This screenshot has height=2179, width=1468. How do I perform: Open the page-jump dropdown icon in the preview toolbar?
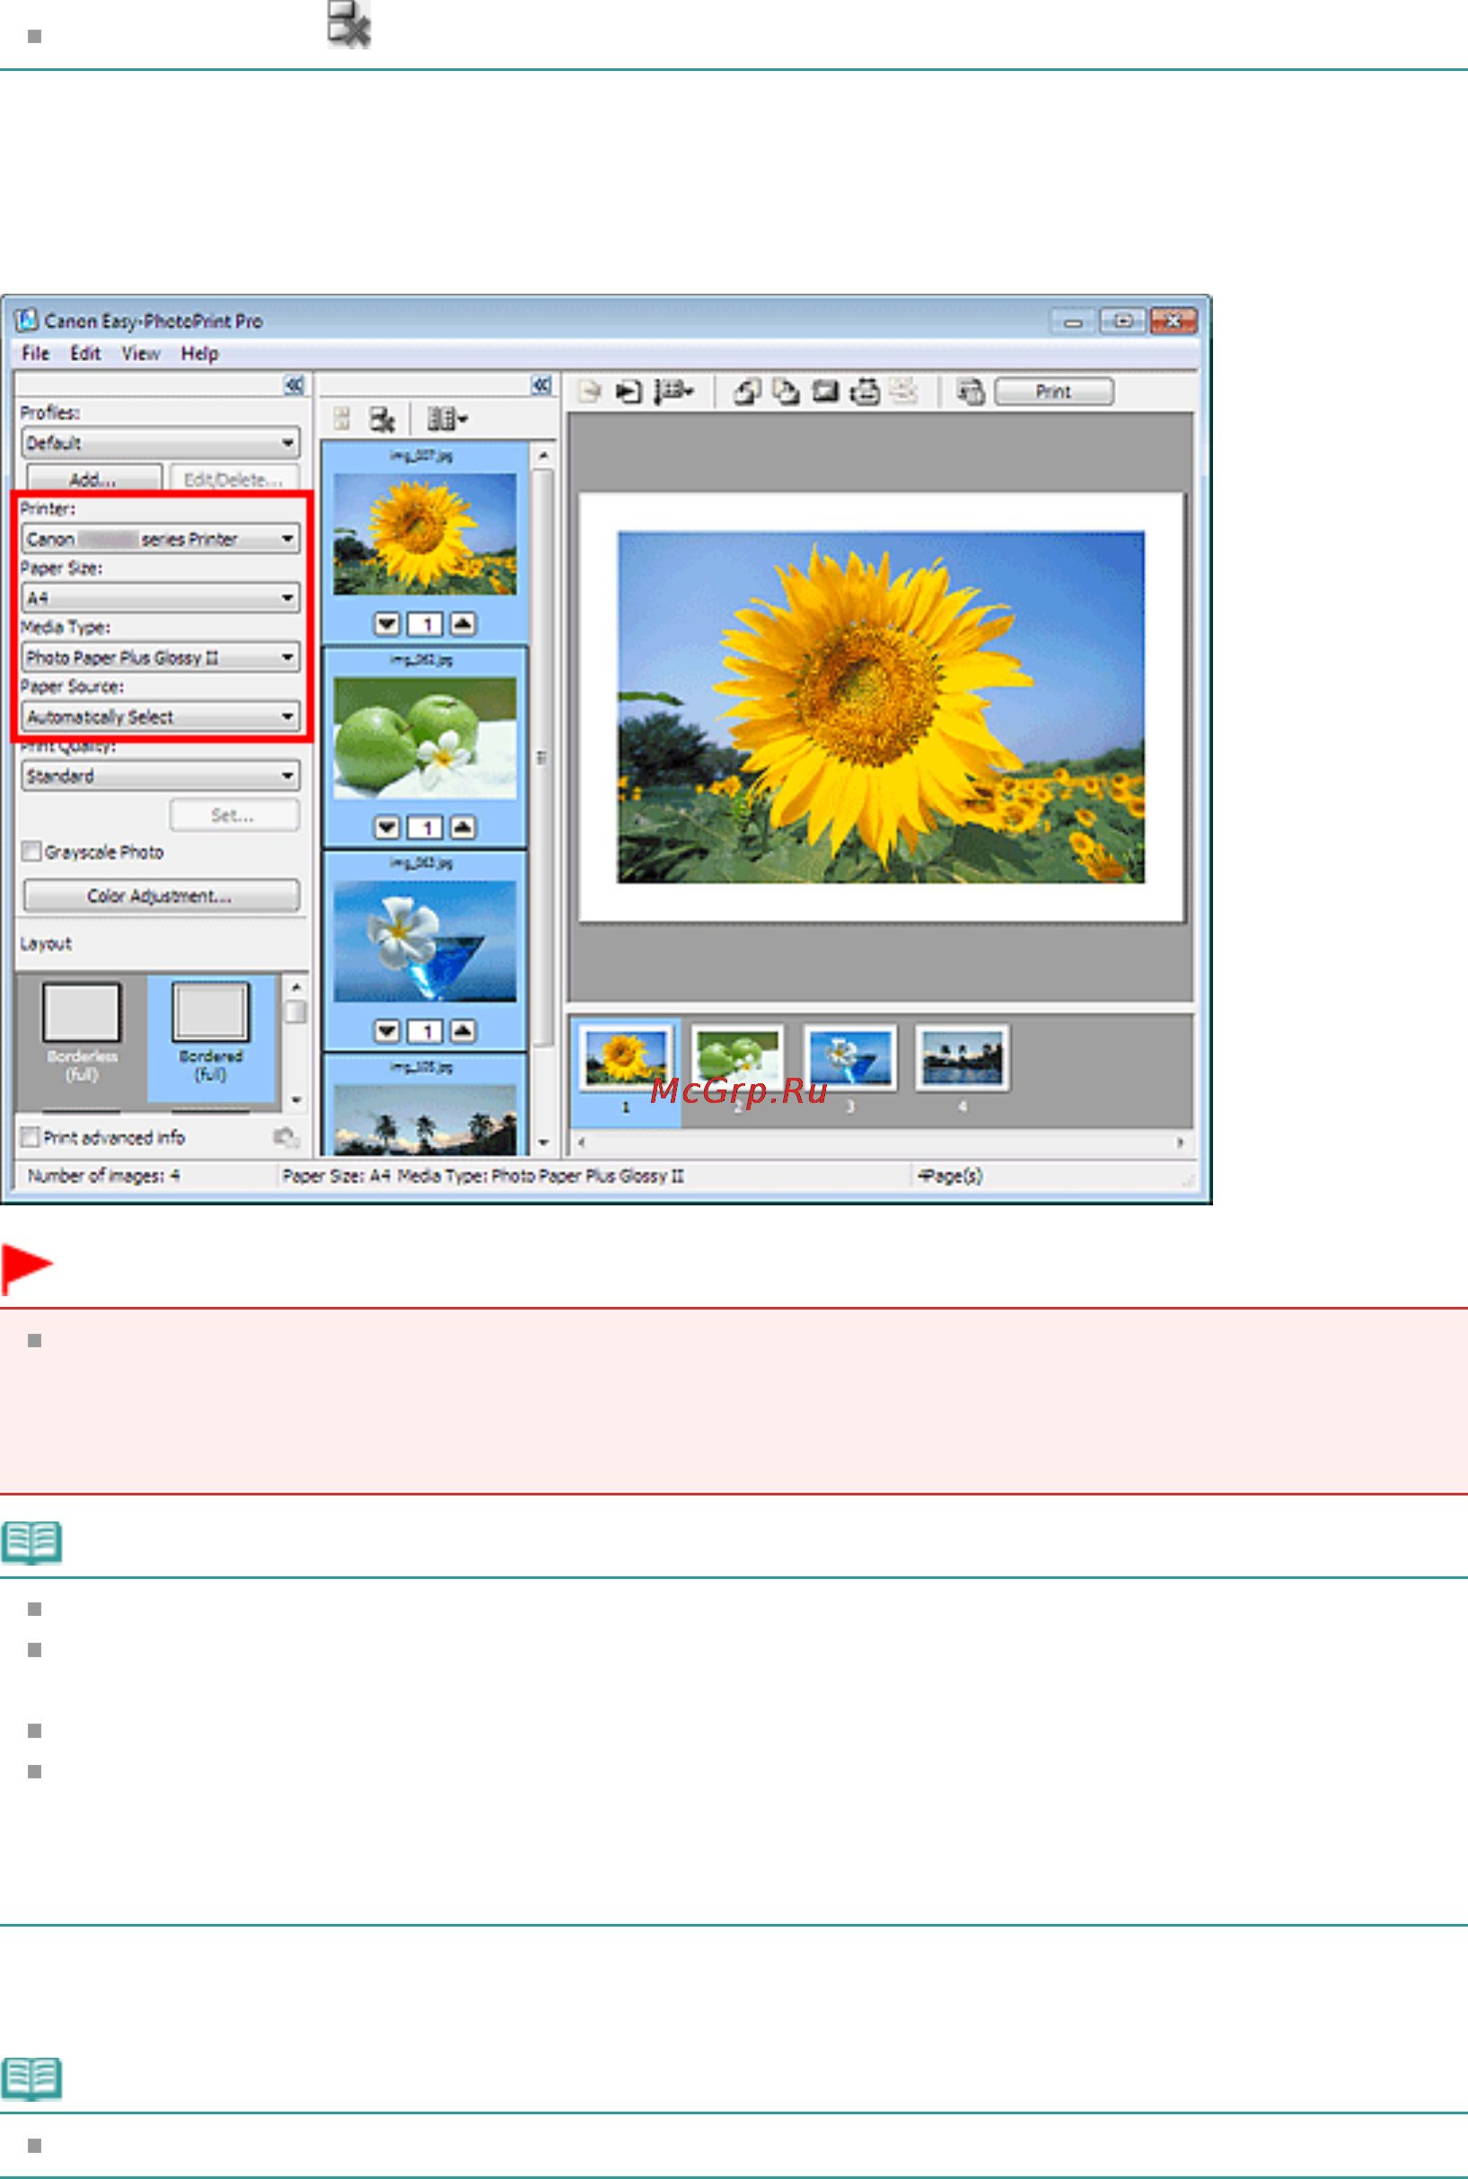point(673,392)
